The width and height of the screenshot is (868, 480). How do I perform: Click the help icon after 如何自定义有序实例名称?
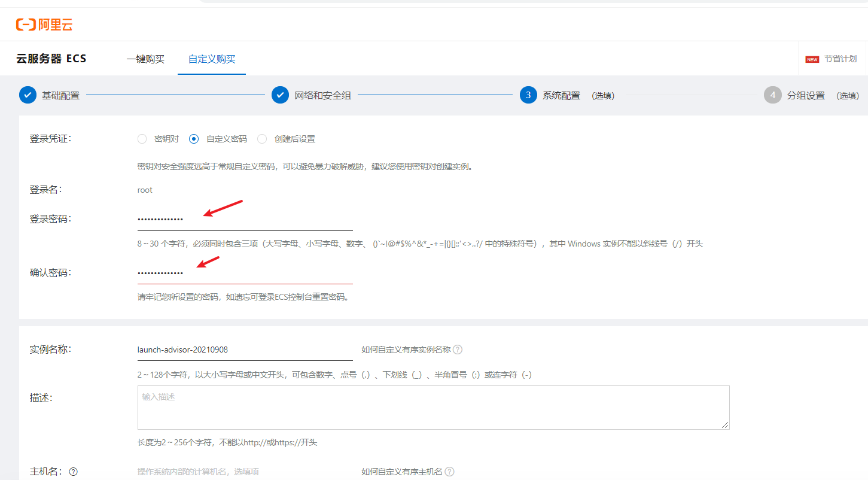pos(457,350)
